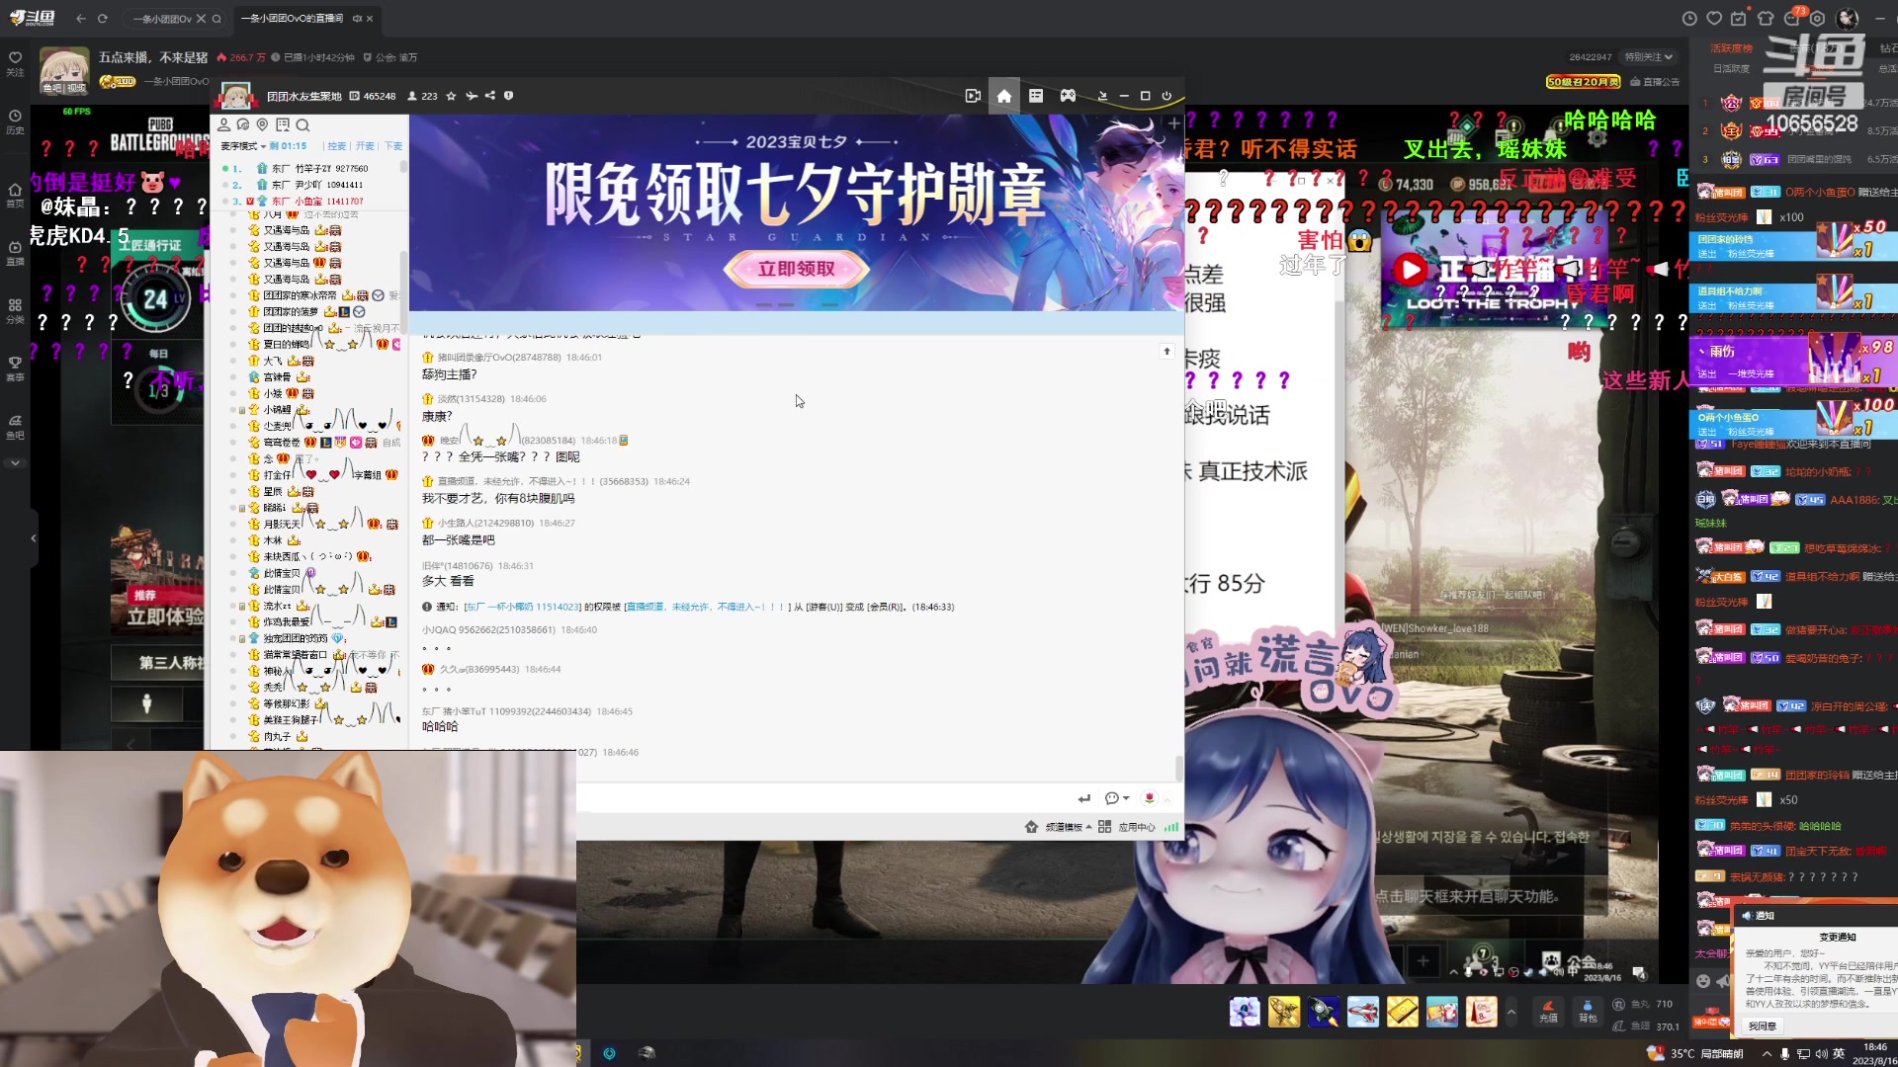Search users with YY magnifier icon
1898x1067 pixels.
click(302, 124)
